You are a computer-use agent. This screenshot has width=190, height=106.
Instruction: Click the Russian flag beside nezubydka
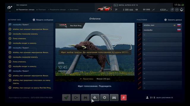coord(179,30)
